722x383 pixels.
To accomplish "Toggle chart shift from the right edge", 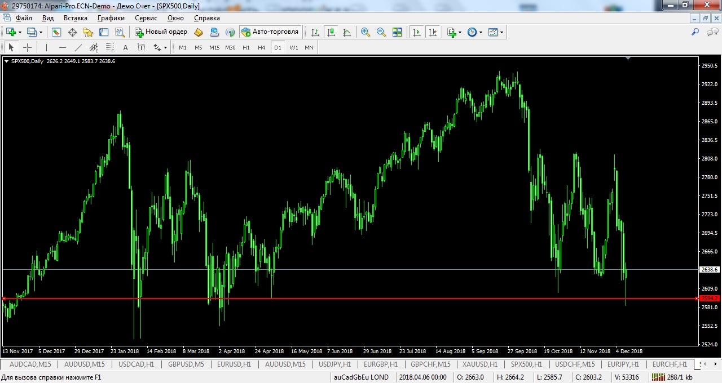I will 433,32.
